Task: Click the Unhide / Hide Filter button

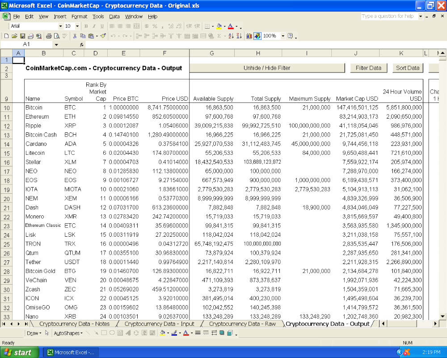Action: (267, 68)
